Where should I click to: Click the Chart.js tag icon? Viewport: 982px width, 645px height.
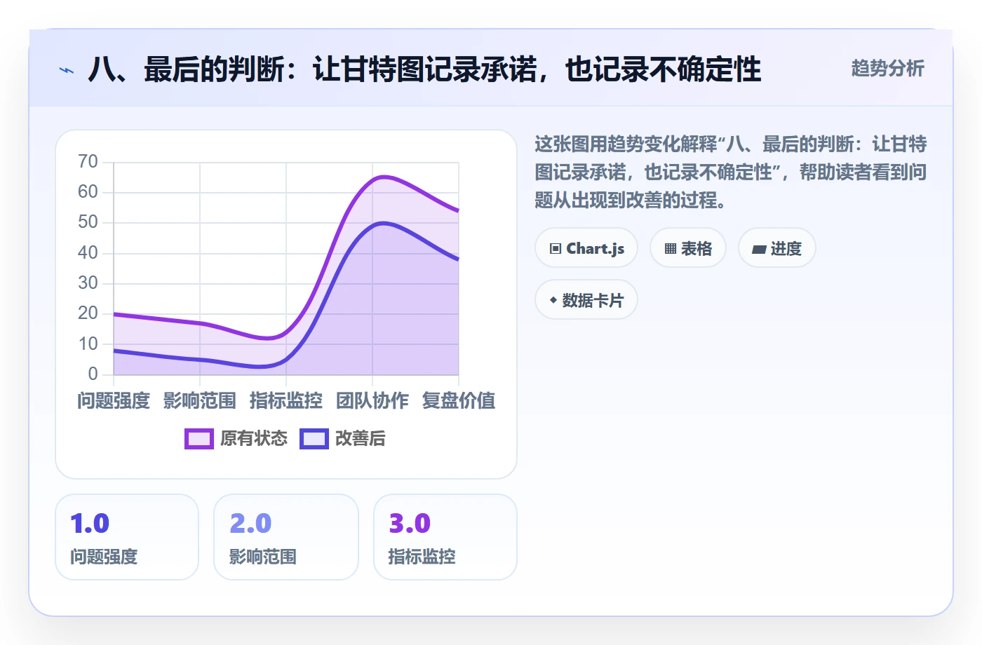[556, 249]
